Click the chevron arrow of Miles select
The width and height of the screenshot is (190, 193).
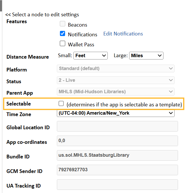click(x=160, y=56)
